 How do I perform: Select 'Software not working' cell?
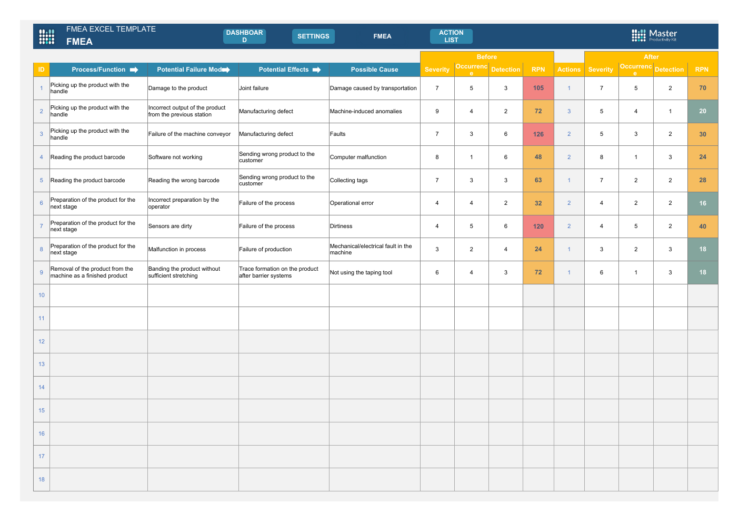193,157
